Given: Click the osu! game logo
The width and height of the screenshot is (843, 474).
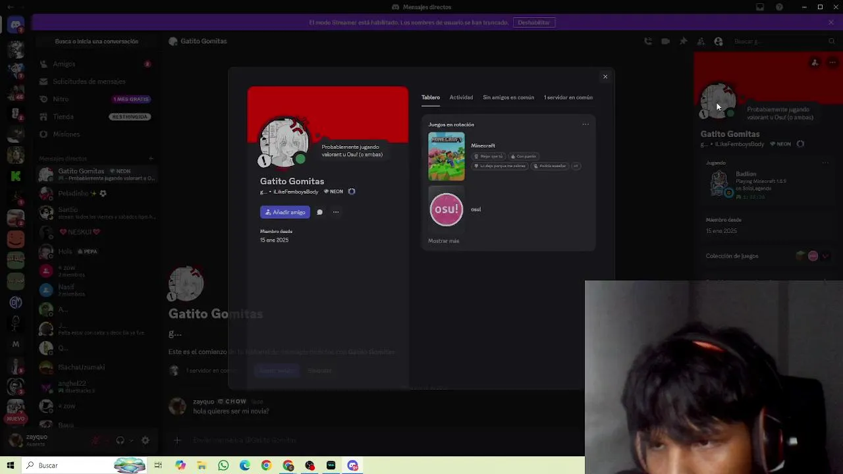Looking at the screenshot, I should pos(447,209).
